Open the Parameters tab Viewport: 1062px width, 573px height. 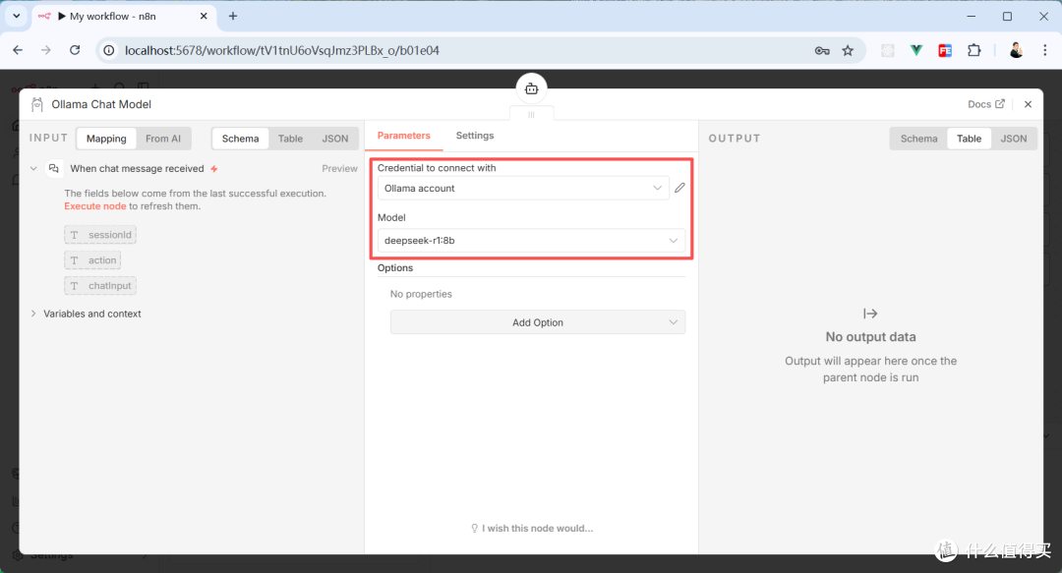(x=404, y=136)
